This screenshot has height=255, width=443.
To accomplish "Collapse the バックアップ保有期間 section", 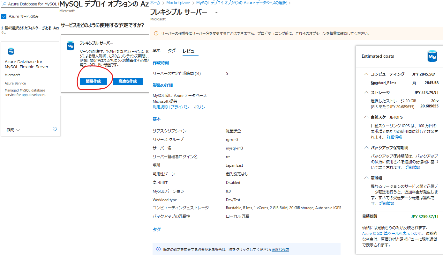I will (366, 148).
